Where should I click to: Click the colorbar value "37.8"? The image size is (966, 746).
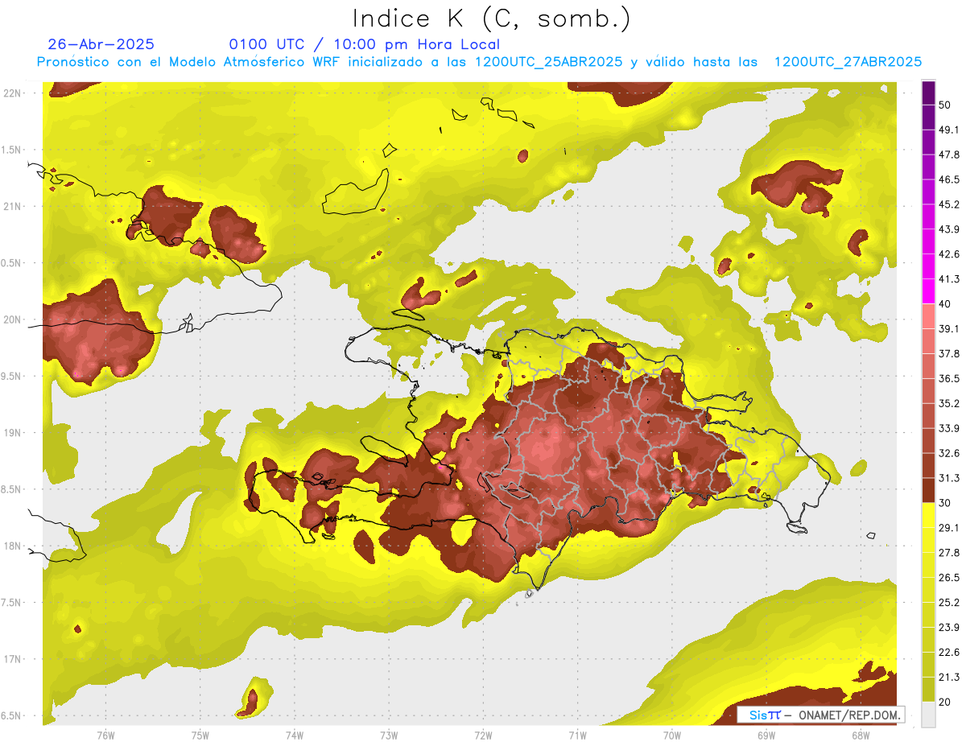click(949, 354)
